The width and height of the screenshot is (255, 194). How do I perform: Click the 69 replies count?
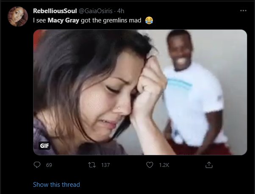(49, 165)
